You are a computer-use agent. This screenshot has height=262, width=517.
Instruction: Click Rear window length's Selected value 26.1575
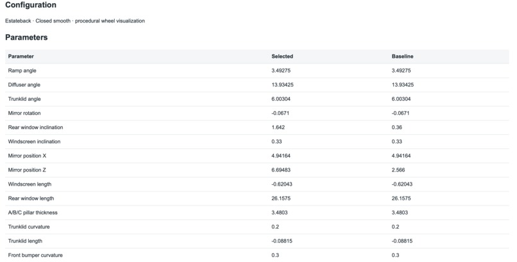[x=281, y=198]
